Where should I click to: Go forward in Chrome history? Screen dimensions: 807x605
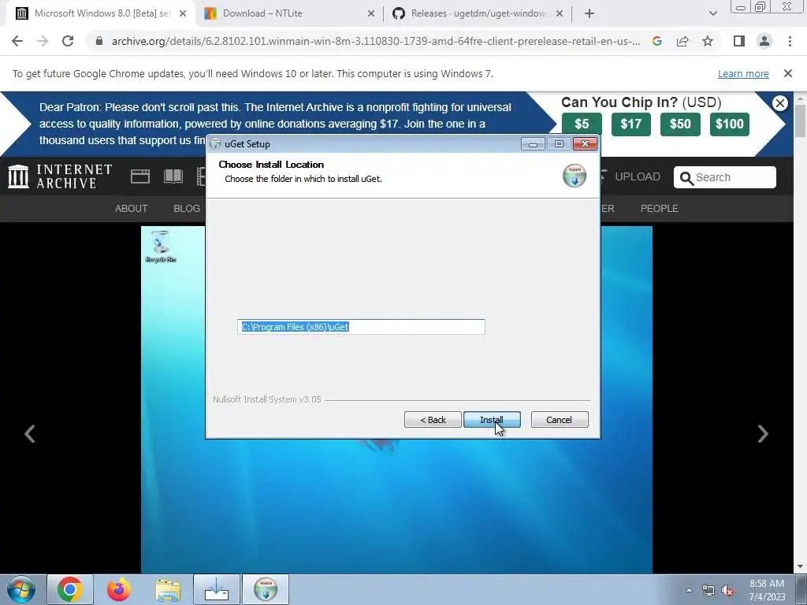(43, 41)
